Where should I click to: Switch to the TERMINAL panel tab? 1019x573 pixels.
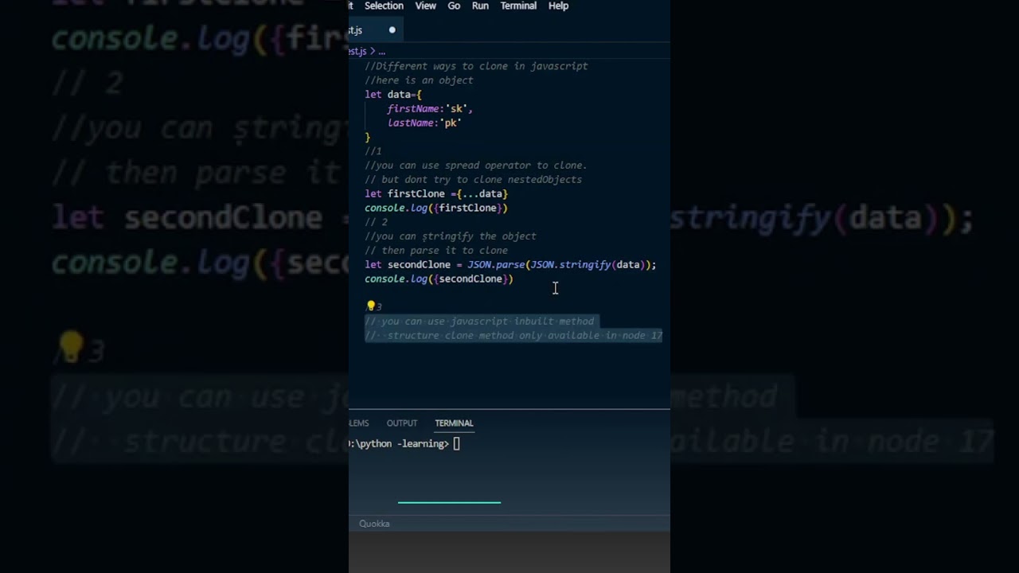454,423
